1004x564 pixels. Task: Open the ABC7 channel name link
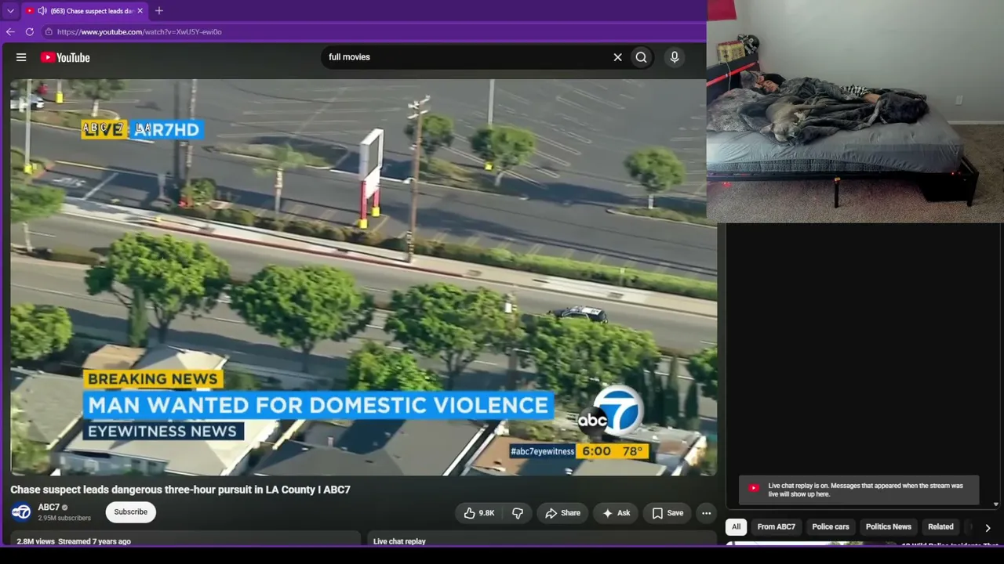click(49, 508)
